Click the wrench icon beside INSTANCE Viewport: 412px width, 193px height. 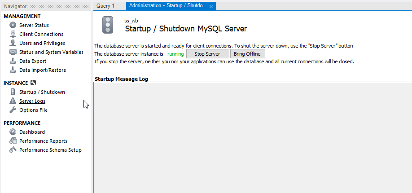(33, 83)
